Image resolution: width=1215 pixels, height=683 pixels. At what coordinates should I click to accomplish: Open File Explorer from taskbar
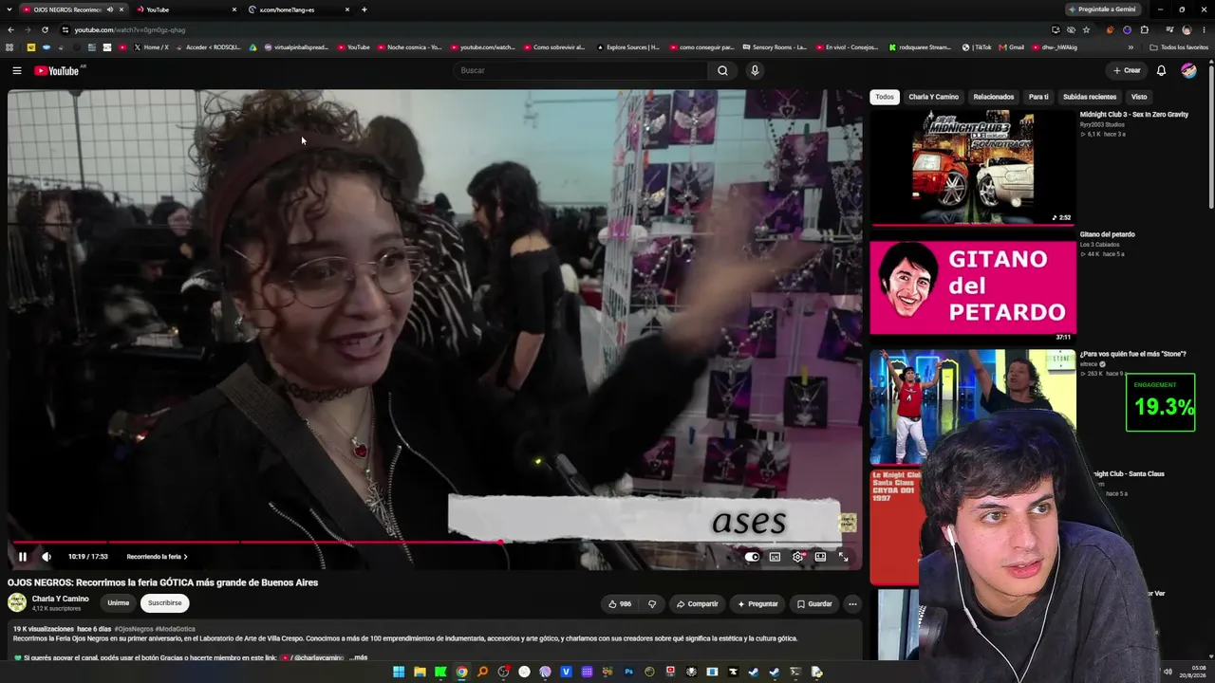[420, 673]
